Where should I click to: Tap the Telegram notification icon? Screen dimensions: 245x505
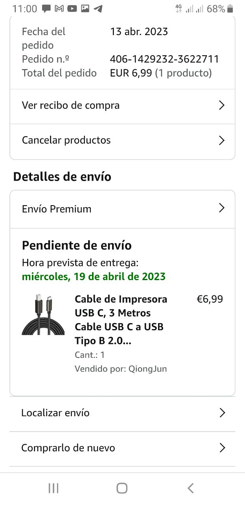point(98,9)
